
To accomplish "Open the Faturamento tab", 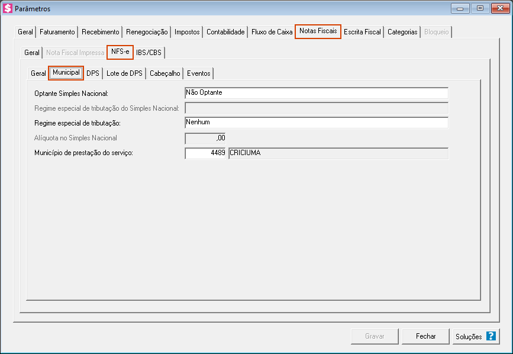I will click(57, 32).
